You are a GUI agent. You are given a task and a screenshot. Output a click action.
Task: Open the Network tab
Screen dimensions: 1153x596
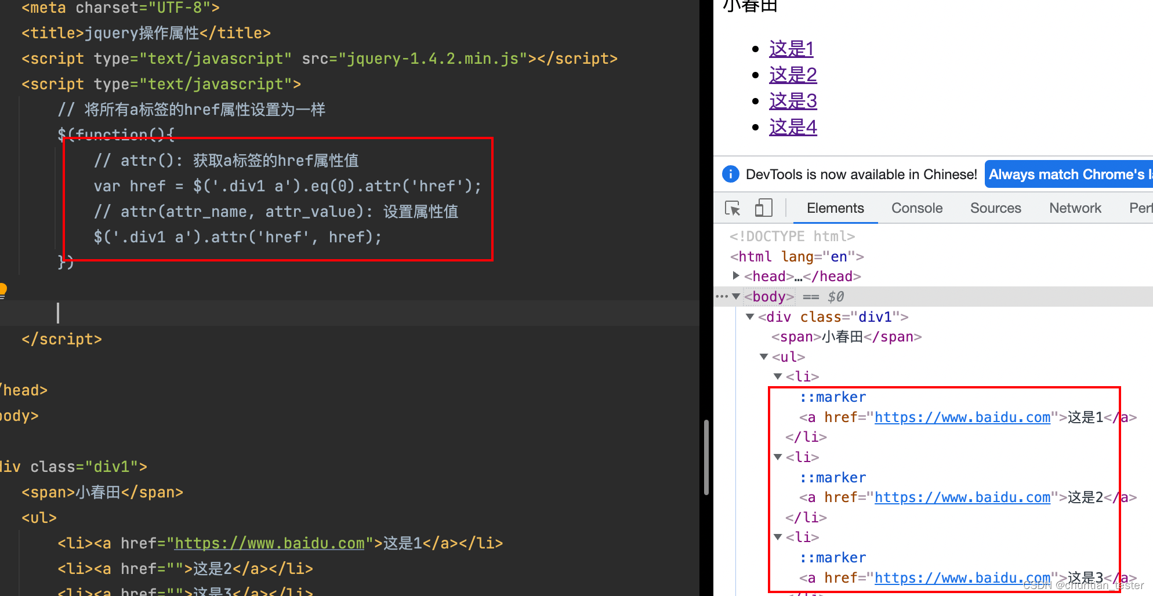(1075, 208)
